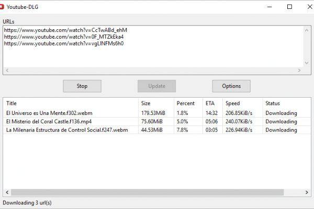Image resolution: width=314 pixels, height=209 pixels.
Task: Minimize the Youtube-DLG window
Action: point(270,7)
